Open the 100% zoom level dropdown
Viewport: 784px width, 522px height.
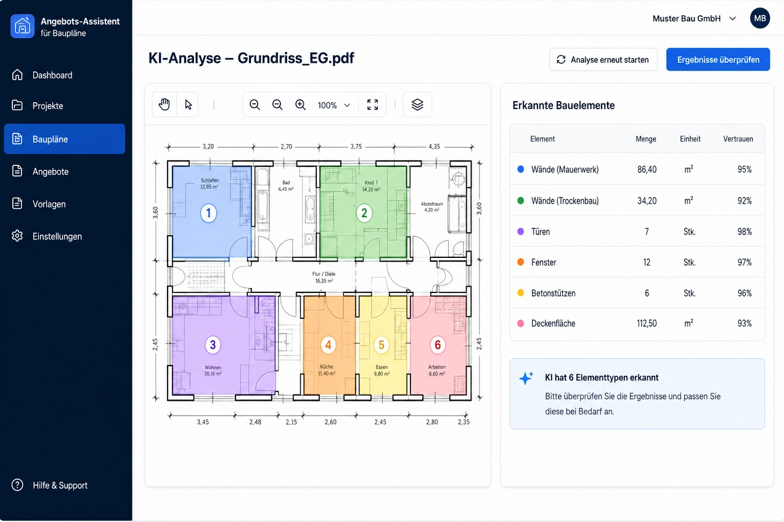coord(333,105)
